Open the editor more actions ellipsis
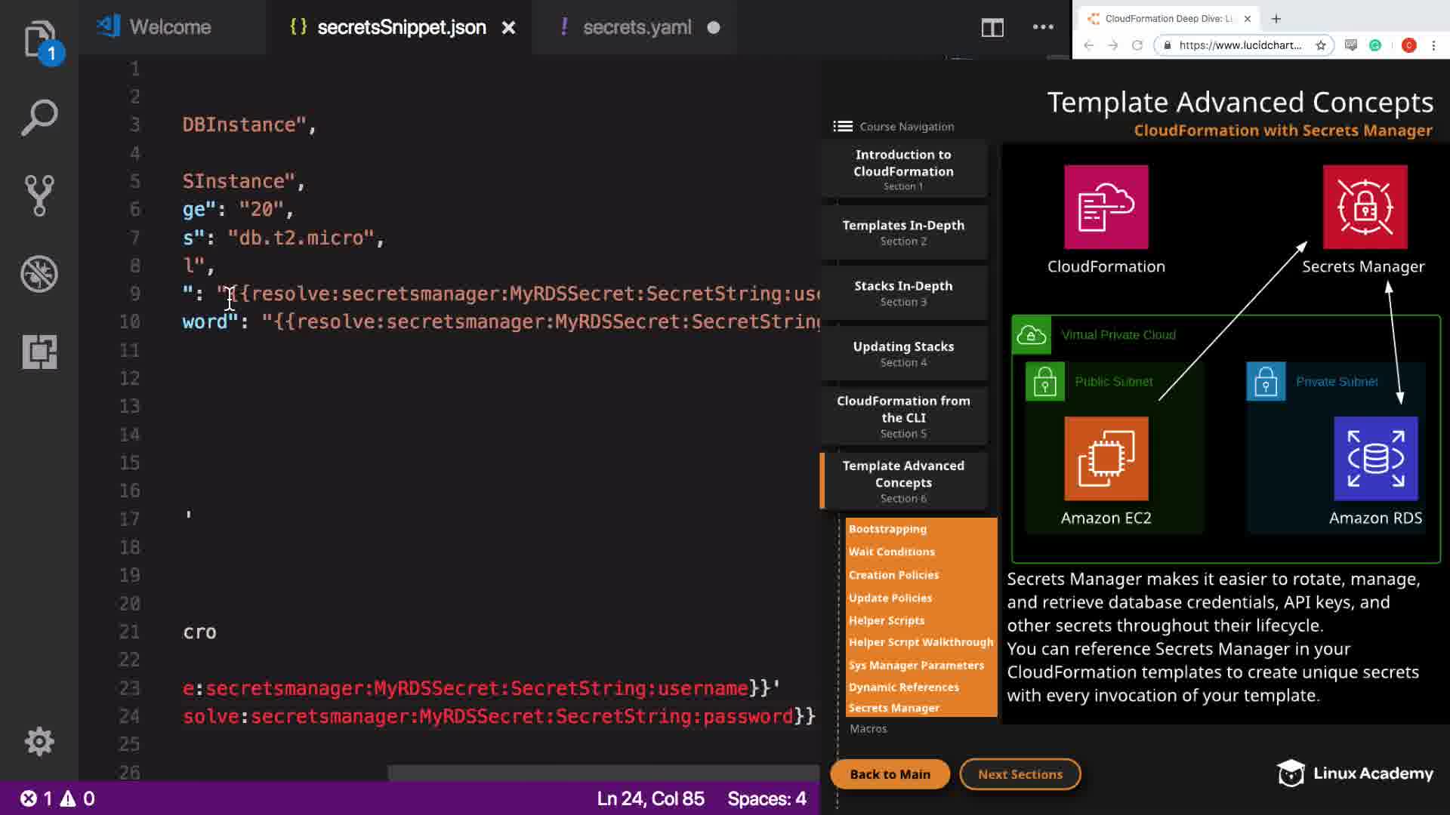This screenshot has width=1450, height=815. (x=1043, y=27)
